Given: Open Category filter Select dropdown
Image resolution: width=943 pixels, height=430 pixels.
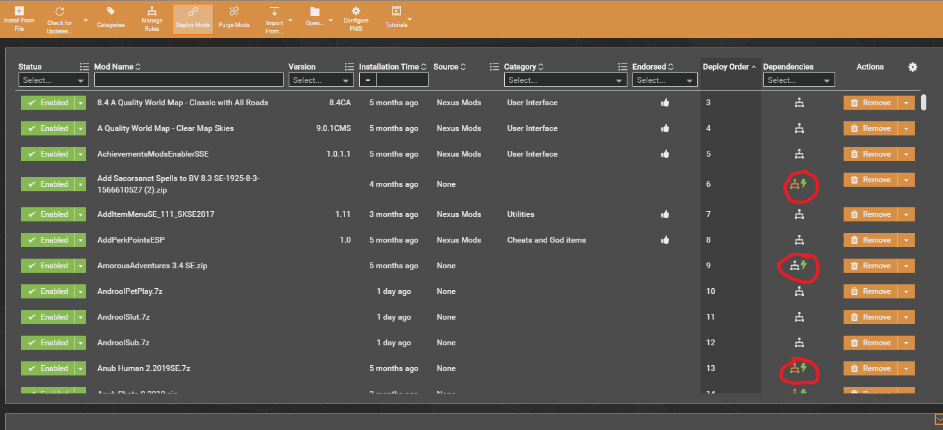Looking at the screenshot, I should pos(566,80).
